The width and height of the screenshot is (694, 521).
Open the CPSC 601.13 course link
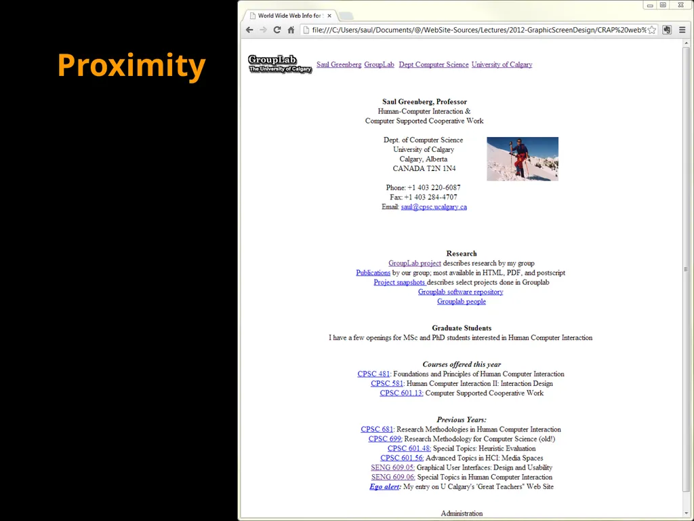401,393
